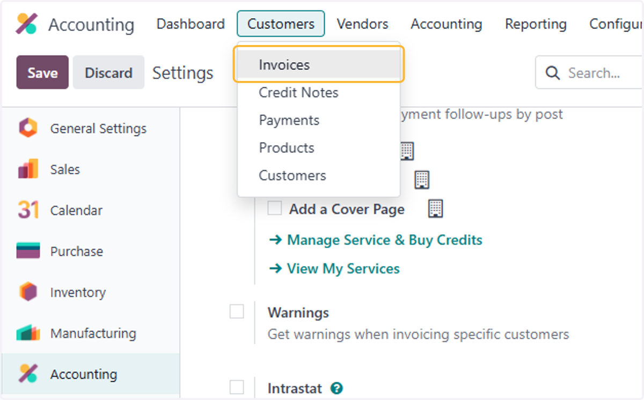Choose Credit Notes menu entry

click(319, 92)
